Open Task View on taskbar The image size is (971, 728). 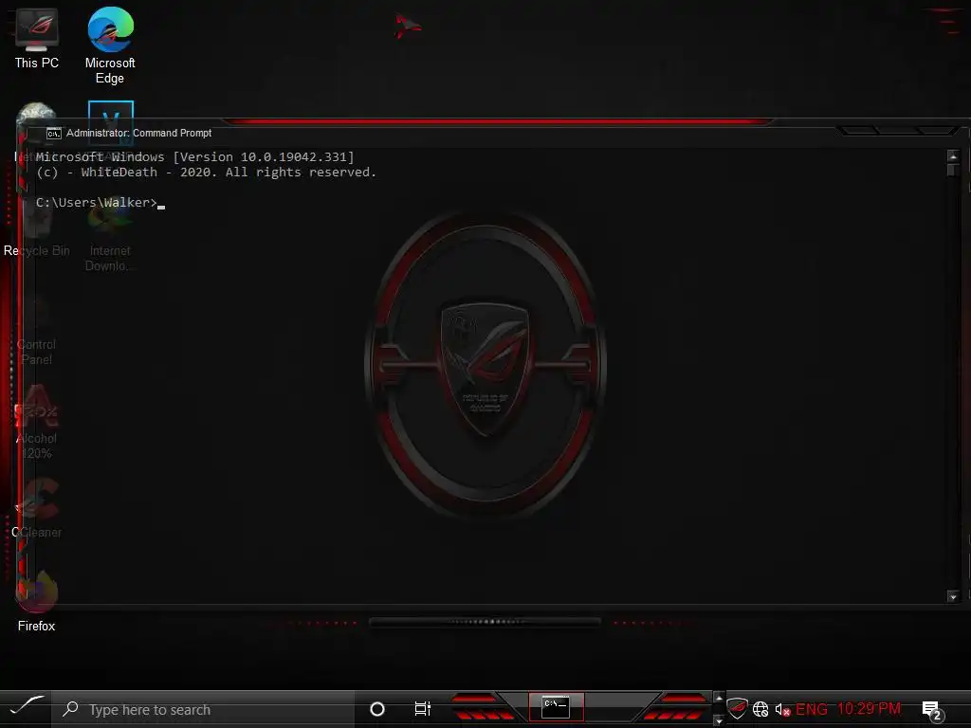(x=422, y=709)
